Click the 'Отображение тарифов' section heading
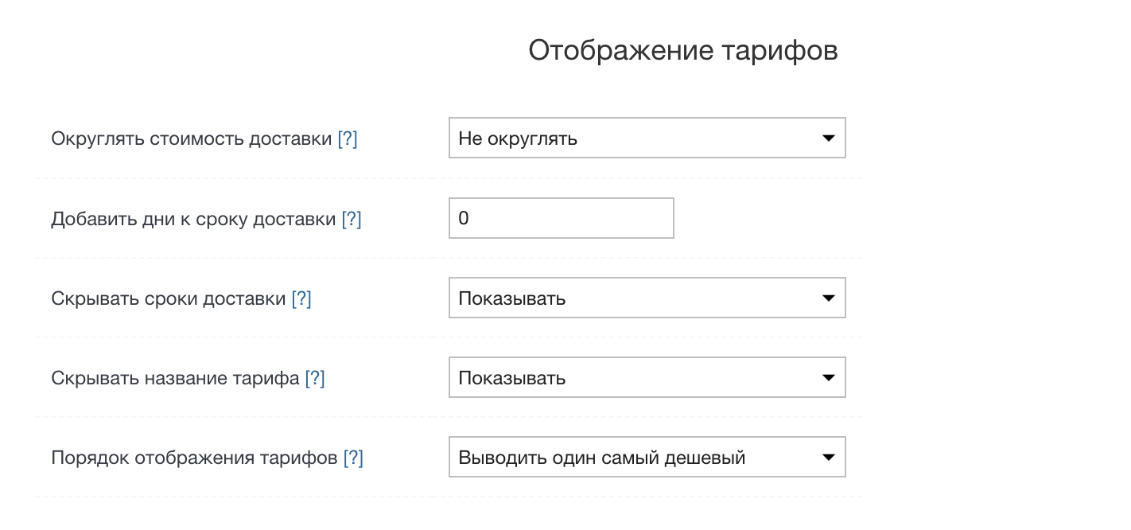The height and width of the screenshot is (530, 1131). pos(683,51)
